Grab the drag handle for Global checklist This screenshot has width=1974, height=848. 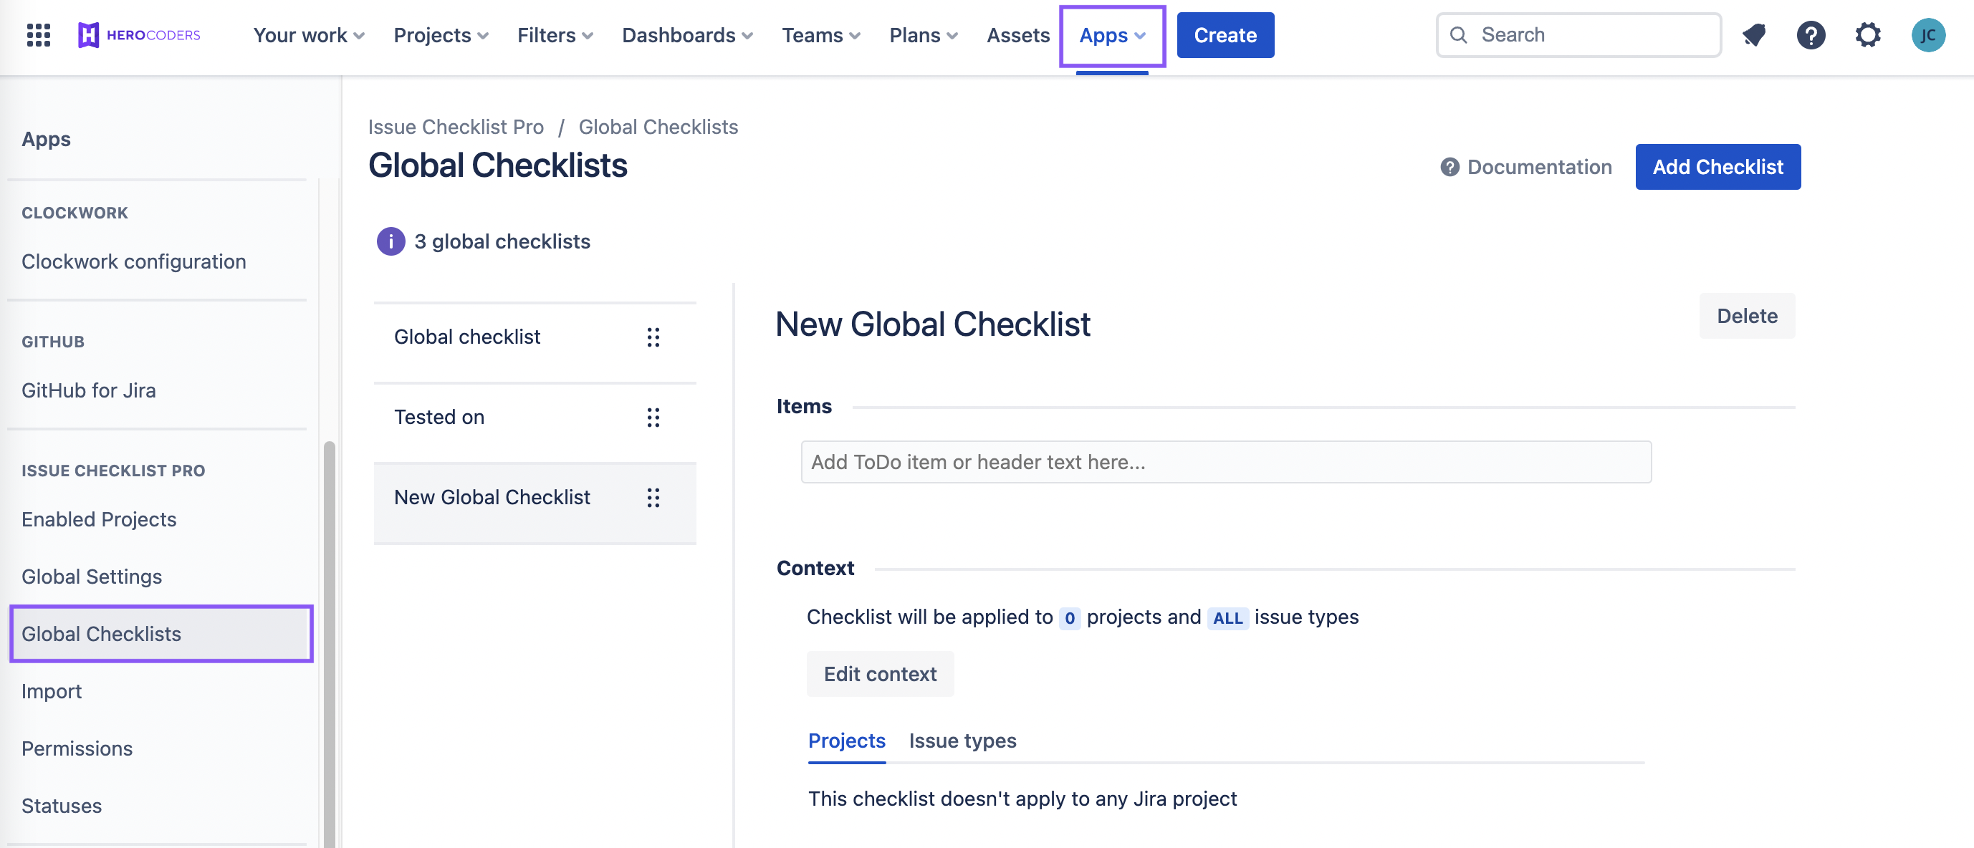tap(653, 337)
